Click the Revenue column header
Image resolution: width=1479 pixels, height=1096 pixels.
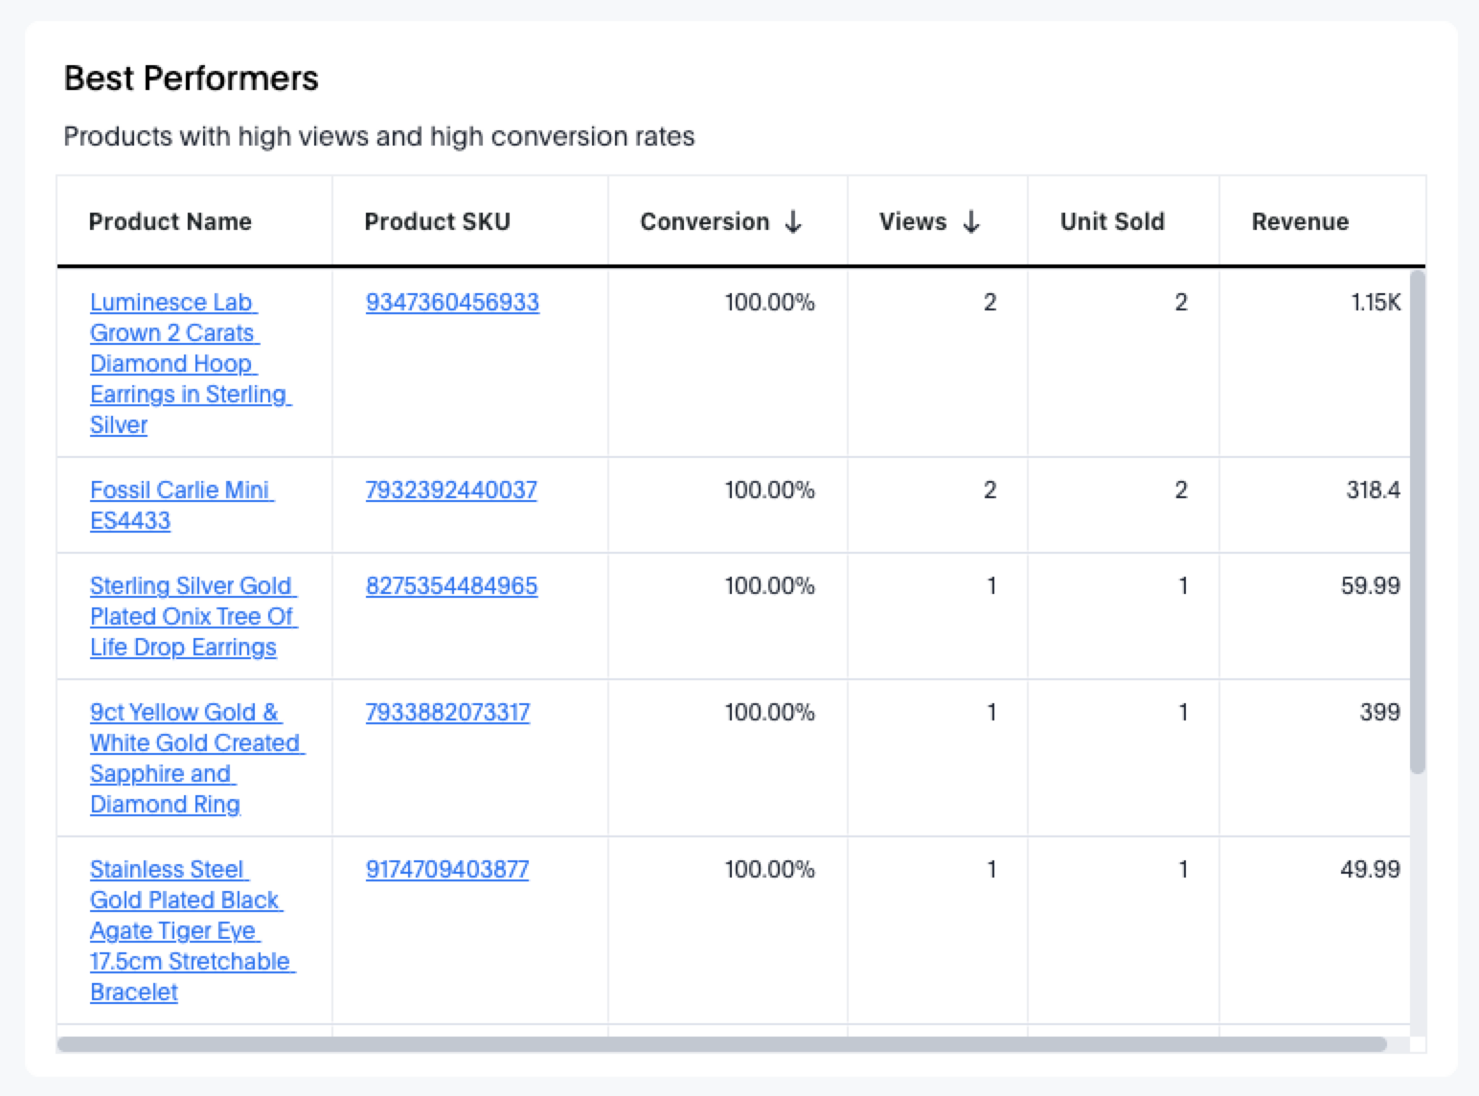[x=1299, y=222]
